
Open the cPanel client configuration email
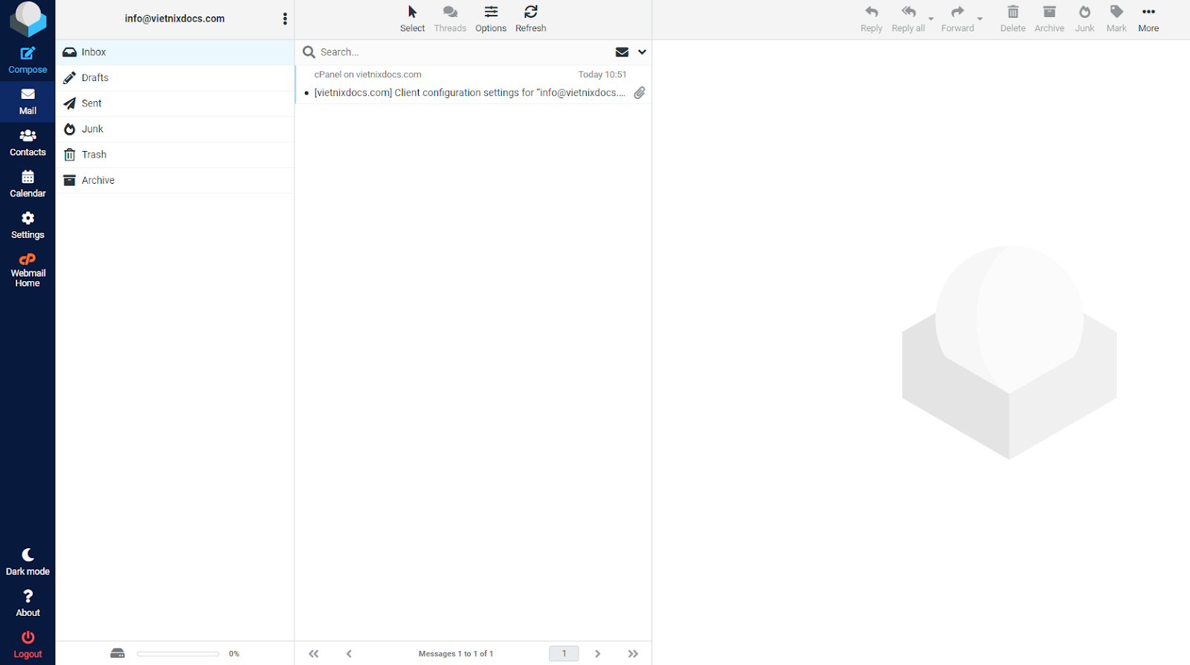[x=473, y=84]
